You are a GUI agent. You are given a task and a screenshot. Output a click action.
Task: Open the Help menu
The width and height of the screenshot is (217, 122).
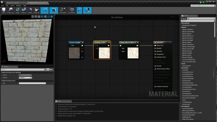(25, 6)
